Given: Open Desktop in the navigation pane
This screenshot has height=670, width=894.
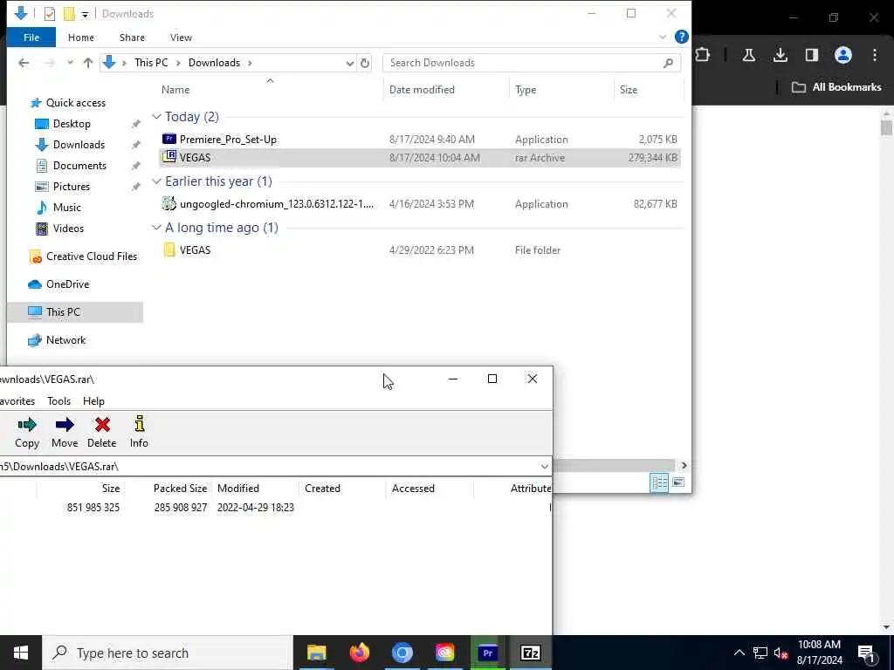Looking at the screenshot, I should point(72,124).
